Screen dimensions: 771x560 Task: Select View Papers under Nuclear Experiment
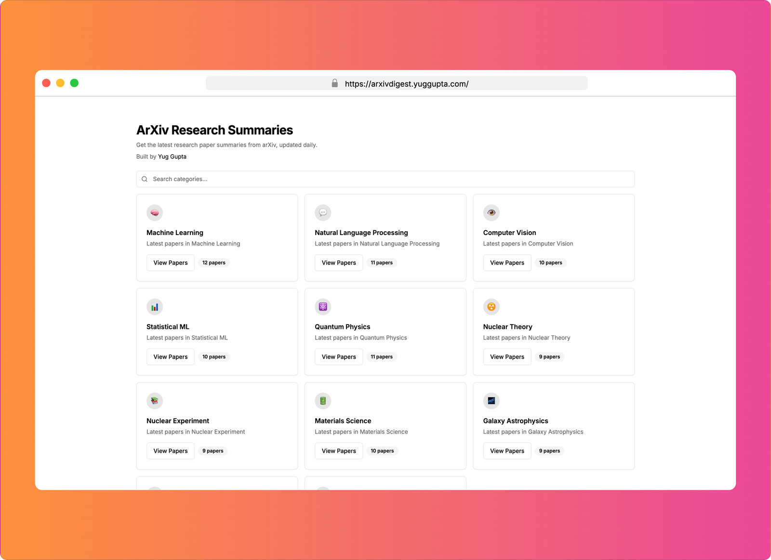click(x=171, y=451)
